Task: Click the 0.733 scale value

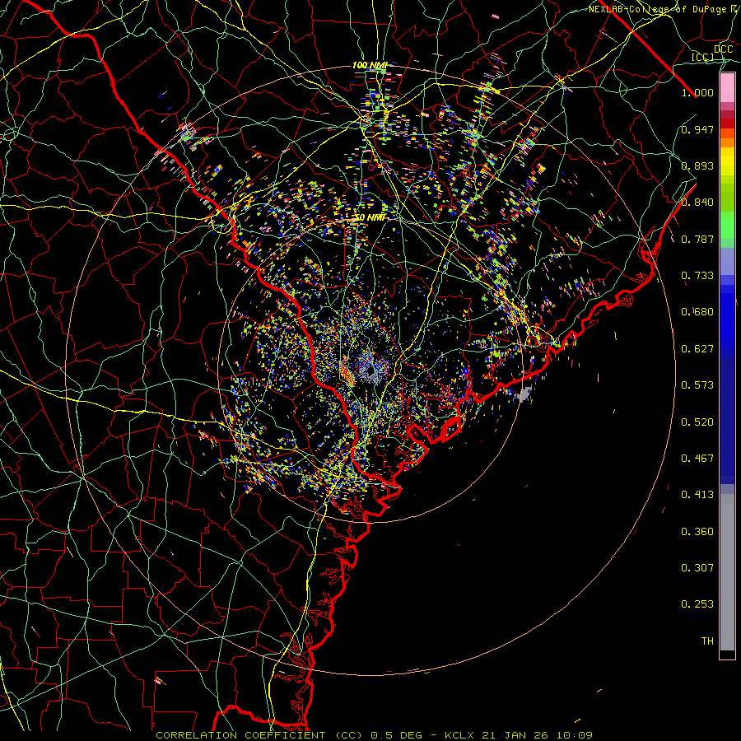Action: [697, 276]
